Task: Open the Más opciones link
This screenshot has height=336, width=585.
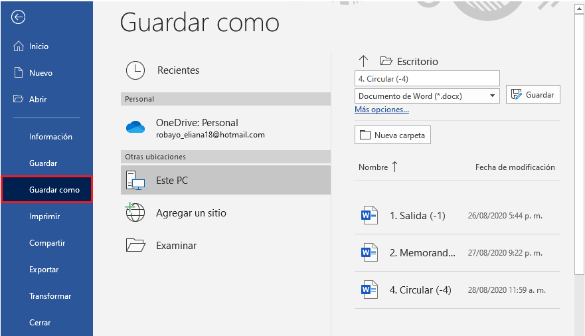Action: coord(382,110)
